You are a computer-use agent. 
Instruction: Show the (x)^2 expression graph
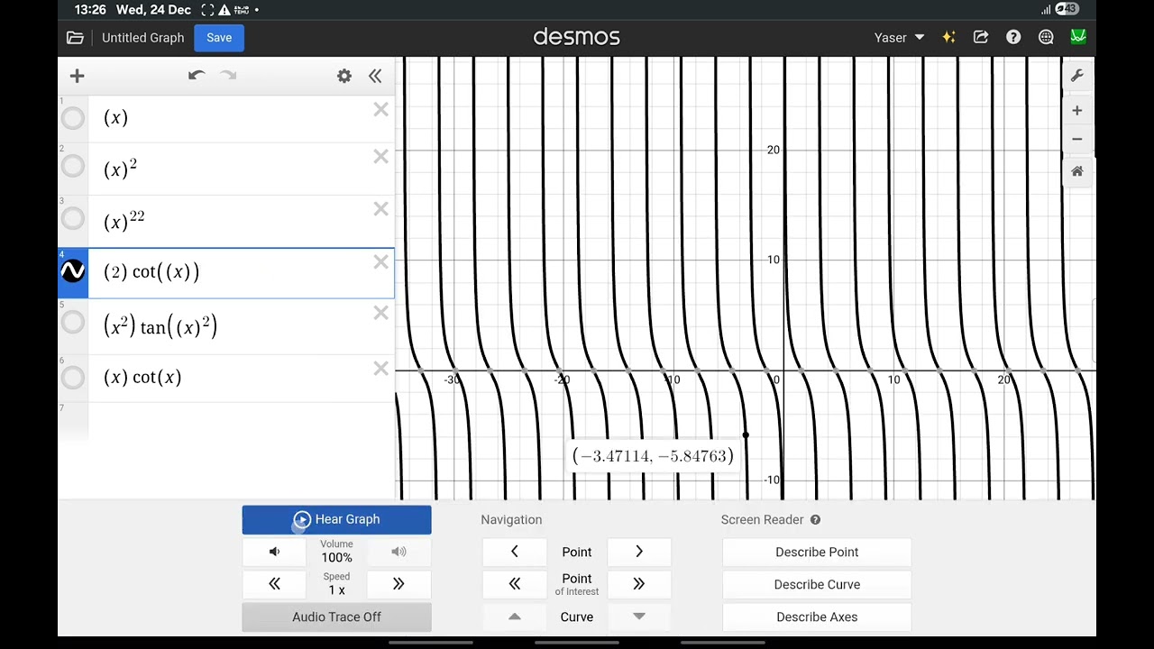click(73, 167)
